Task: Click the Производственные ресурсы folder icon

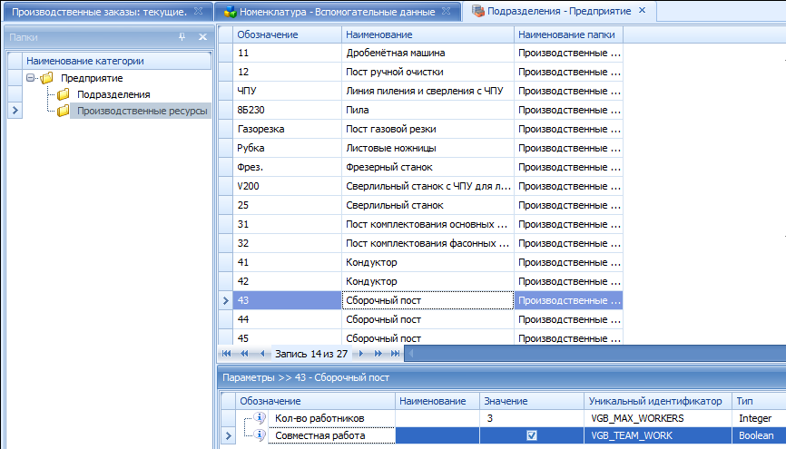Action: point(64,111)
